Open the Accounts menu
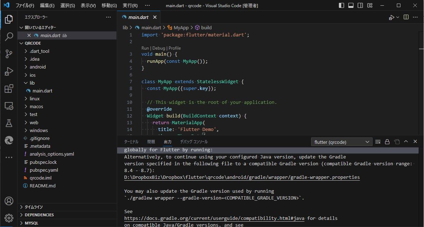 pos(9,201)
